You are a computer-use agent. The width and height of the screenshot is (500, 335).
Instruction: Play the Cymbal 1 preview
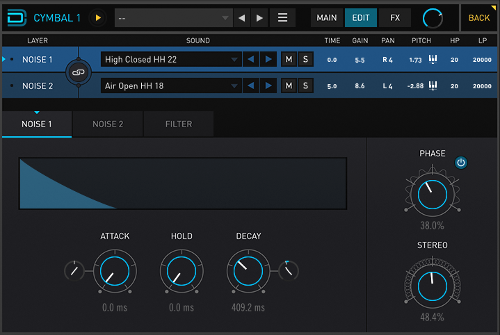pyautogui.click(x=97, y=17)
